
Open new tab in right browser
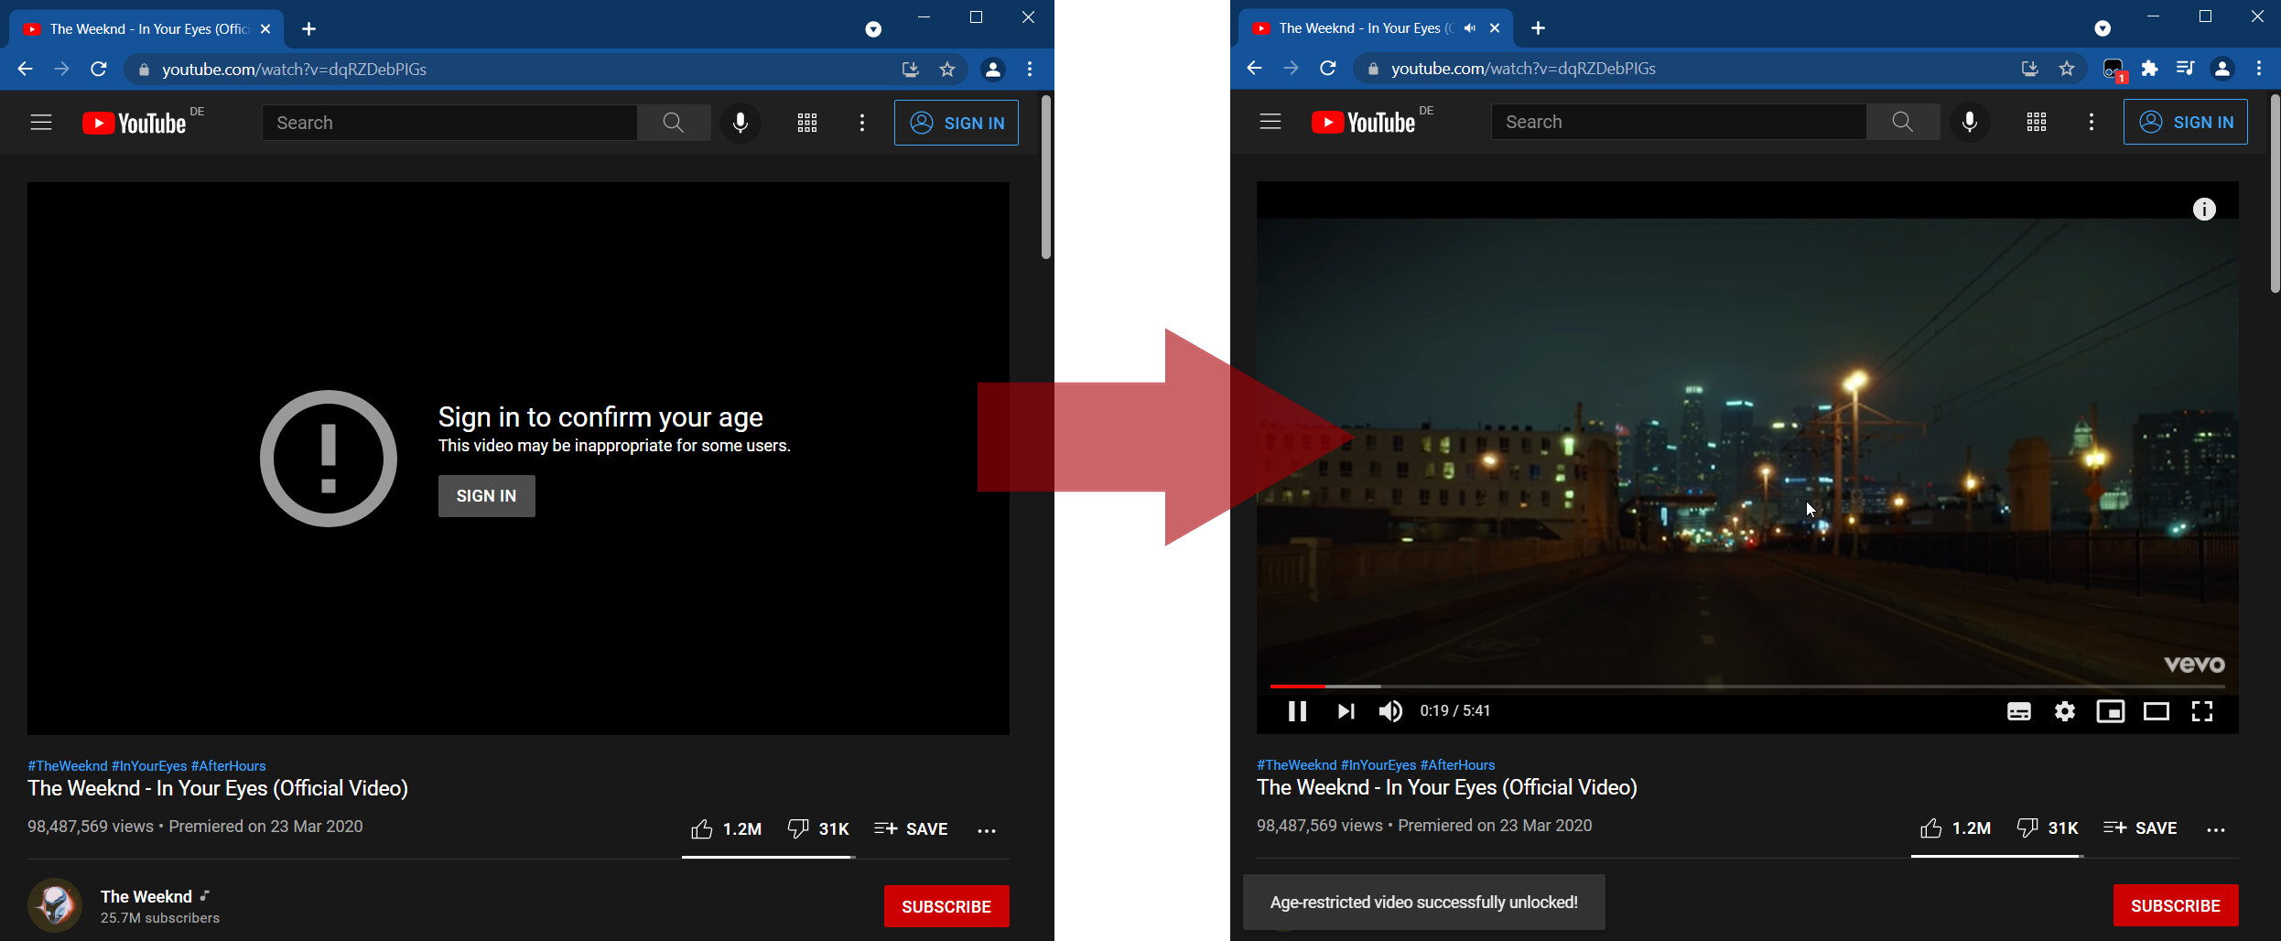pos(1539,28)
